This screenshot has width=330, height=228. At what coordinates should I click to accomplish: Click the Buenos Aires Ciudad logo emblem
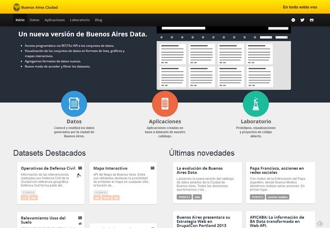point(16,8)
